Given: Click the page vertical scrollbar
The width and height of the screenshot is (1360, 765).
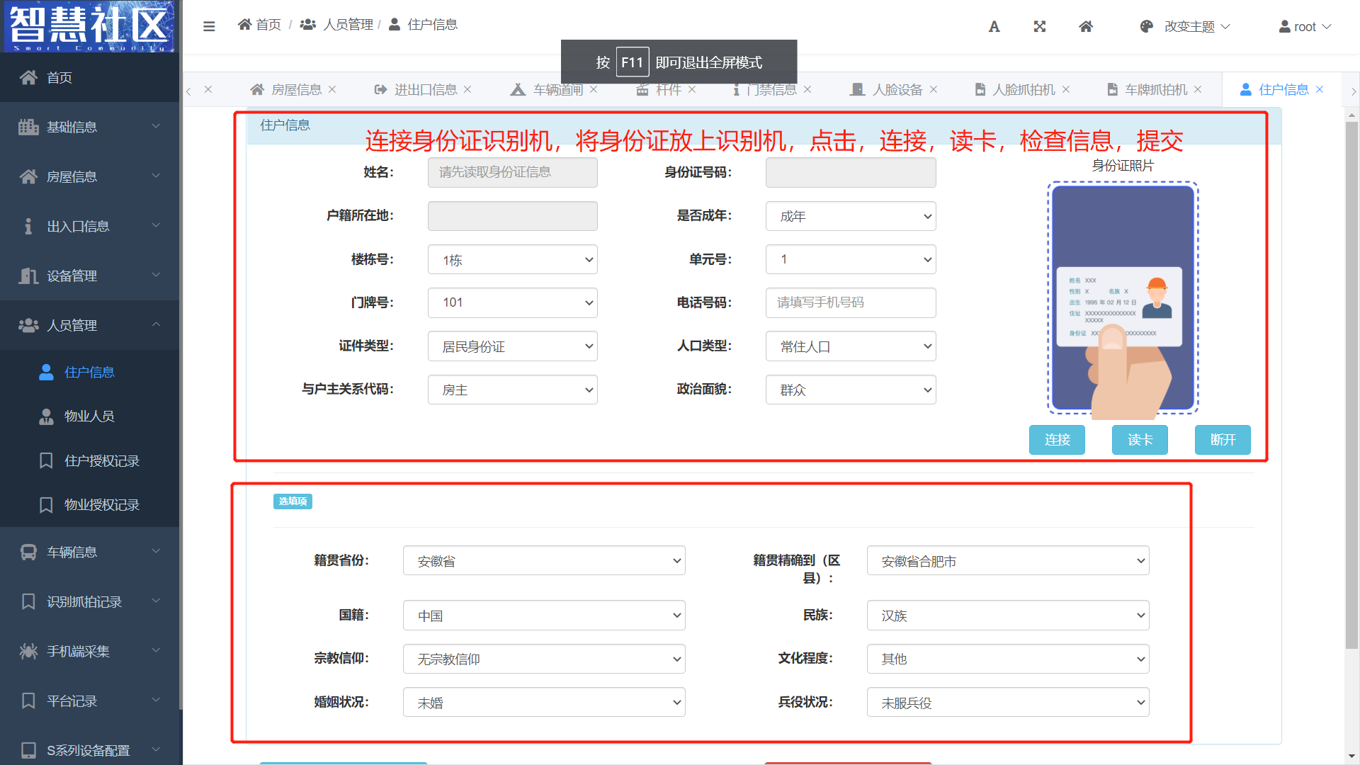Looking at the screenshot, I should point(1351,382).
